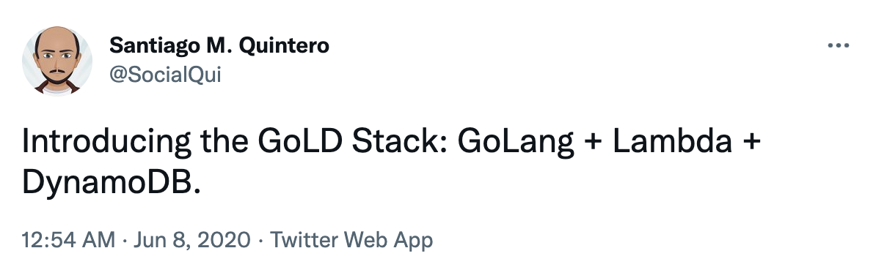Click the first name Santiago
Screen dimensions: 876x278
tap(148, 45)
